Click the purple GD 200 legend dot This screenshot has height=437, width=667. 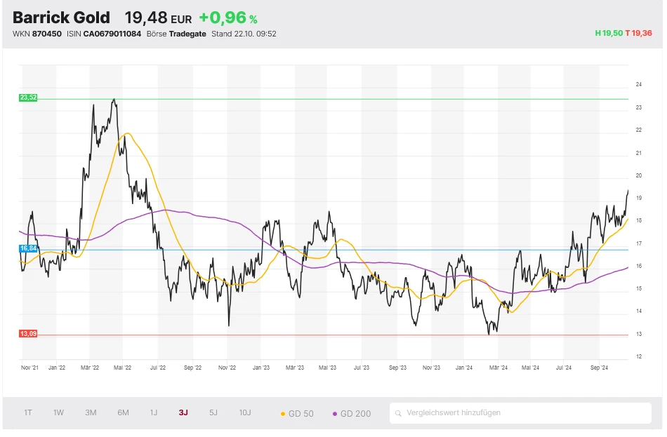(336, 413)
